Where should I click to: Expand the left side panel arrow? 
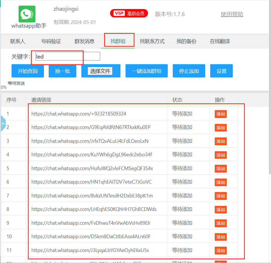pyautogui.click(x=3, y=123)
